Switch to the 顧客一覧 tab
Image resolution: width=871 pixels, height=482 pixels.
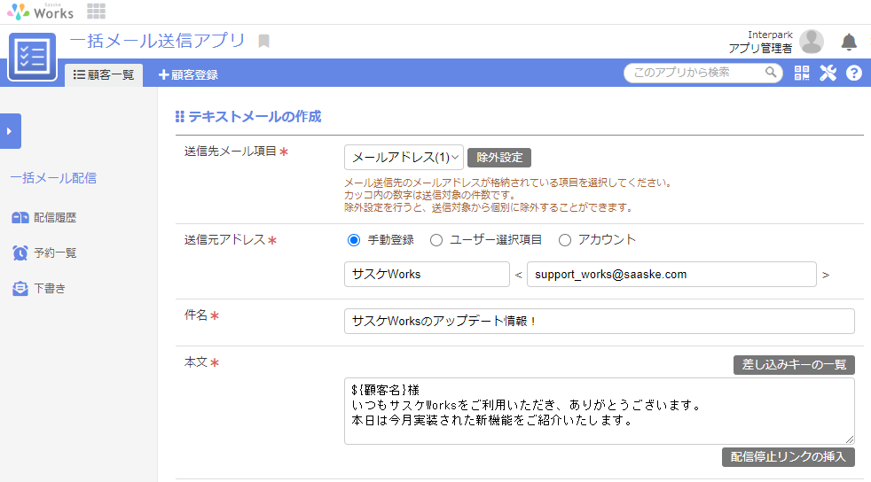pos(104,75)
